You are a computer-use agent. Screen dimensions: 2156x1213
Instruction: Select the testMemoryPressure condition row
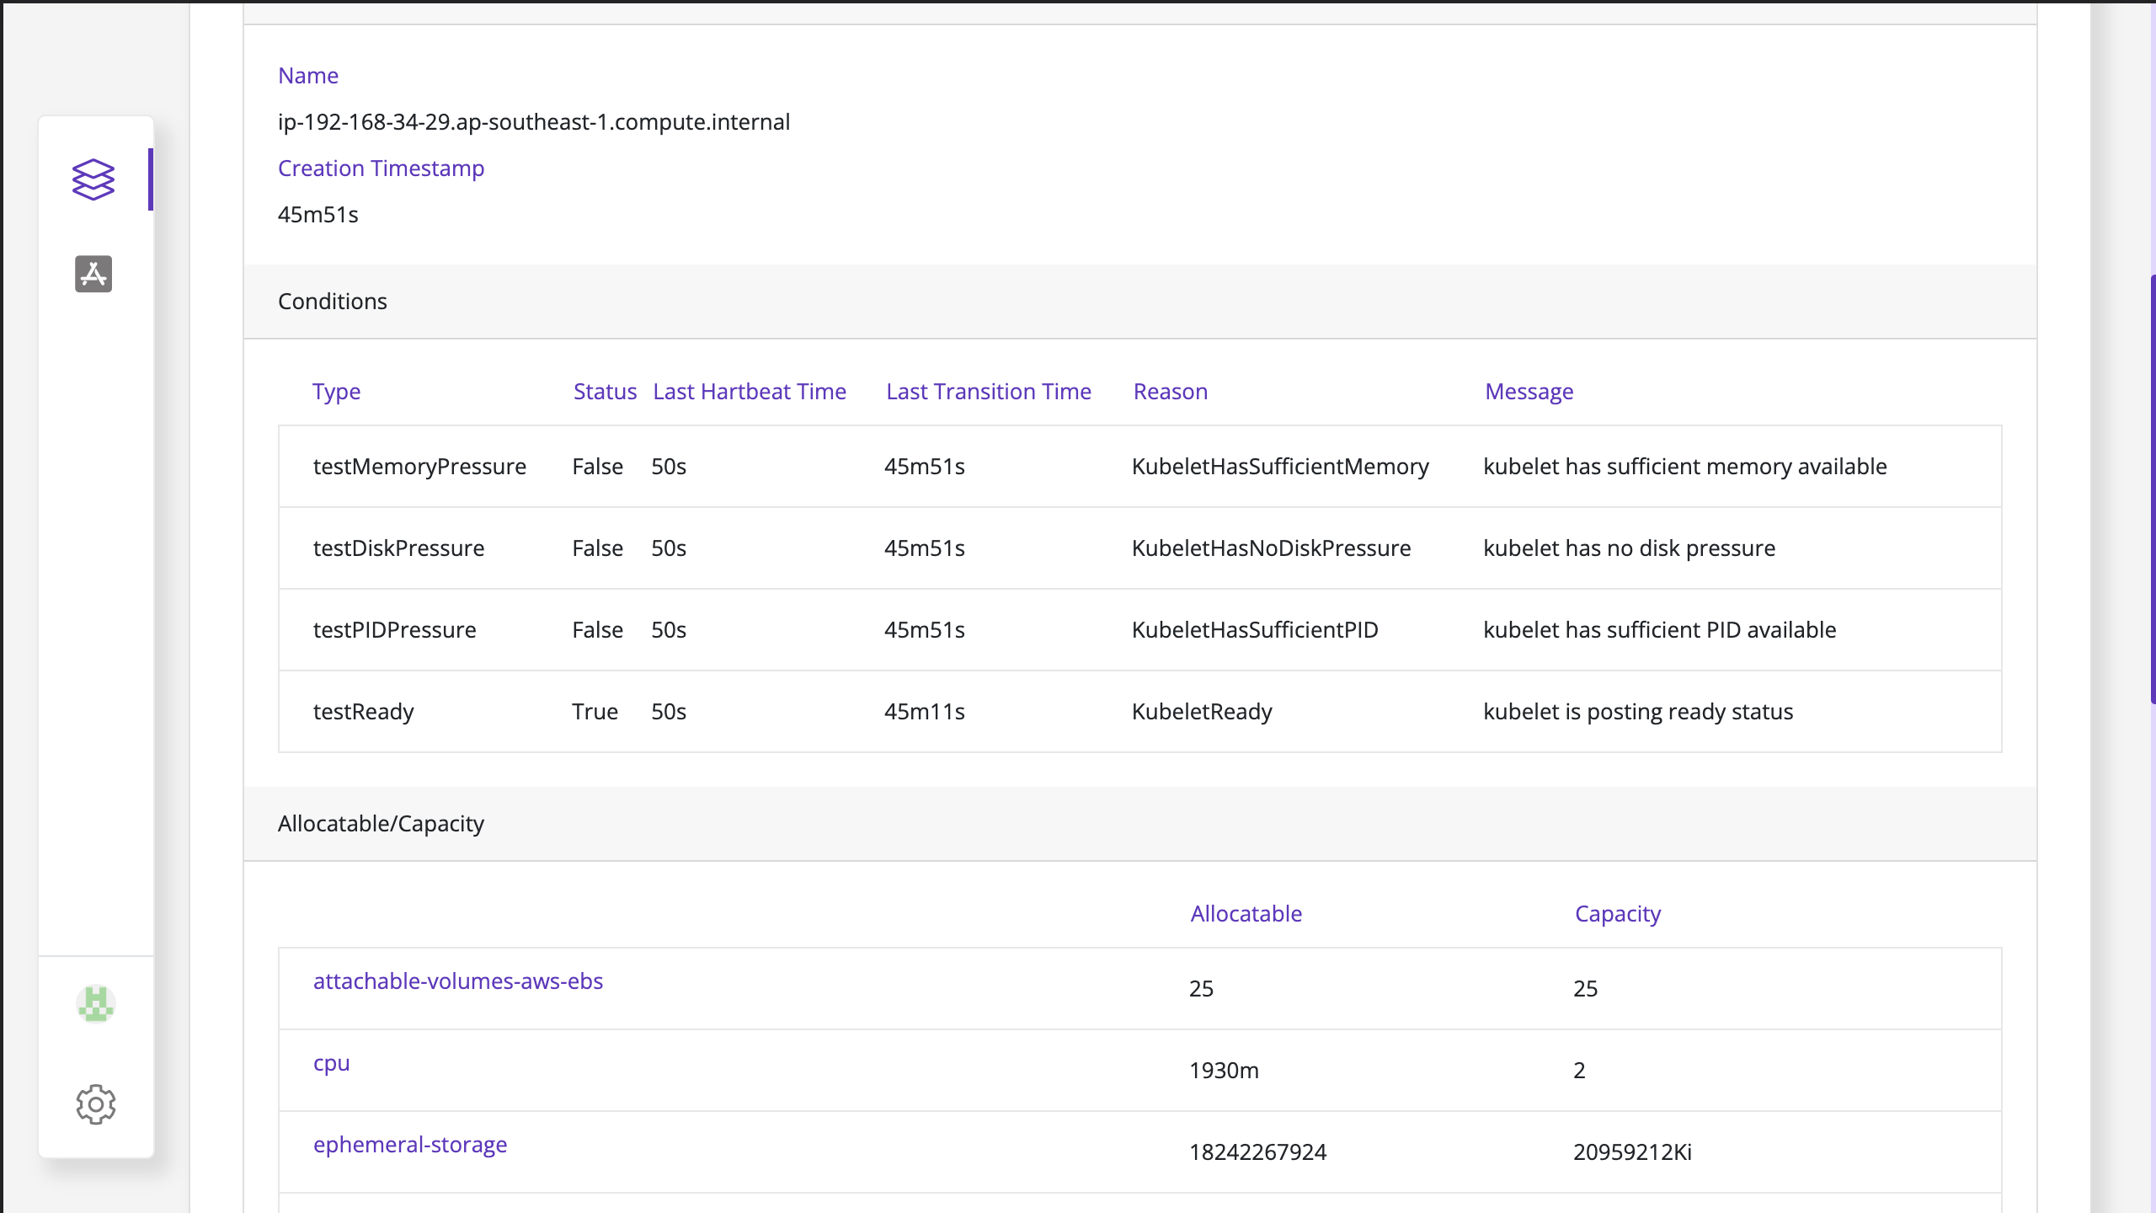(x=419, y=467)
